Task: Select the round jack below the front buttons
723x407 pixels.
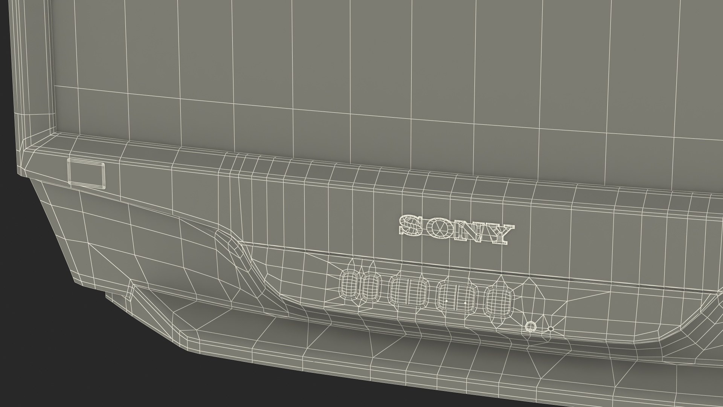Action: 530,326
